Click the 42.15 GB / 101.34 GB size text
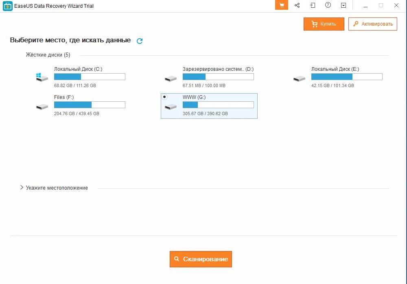This screenshot has height=284, width=407. (333, 85)
